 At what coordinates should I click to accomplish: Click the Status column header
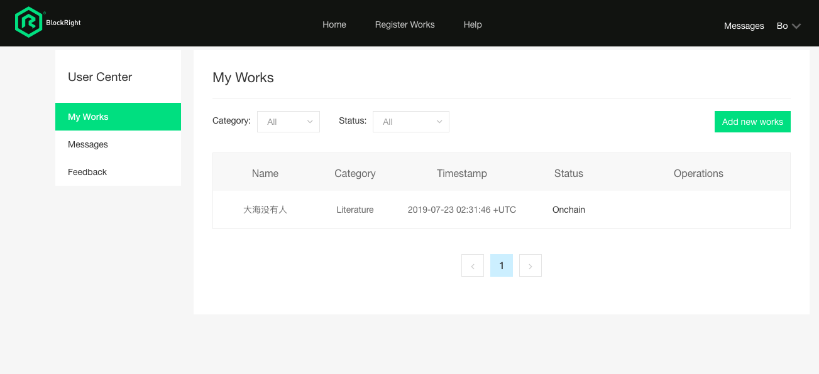pos(569,173)
